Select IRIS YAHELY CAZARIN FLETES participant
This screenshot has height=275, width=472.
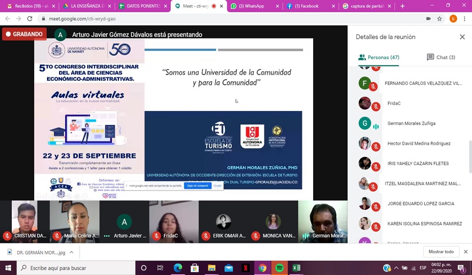[x=410, y=163]
